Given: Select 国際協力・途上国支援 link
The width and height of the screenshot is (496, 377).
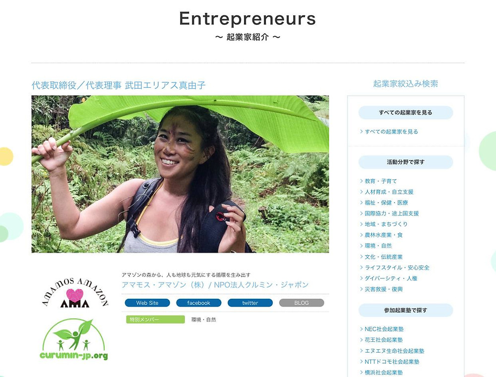Looking at the screenshot, I should (x=389, y=214).
